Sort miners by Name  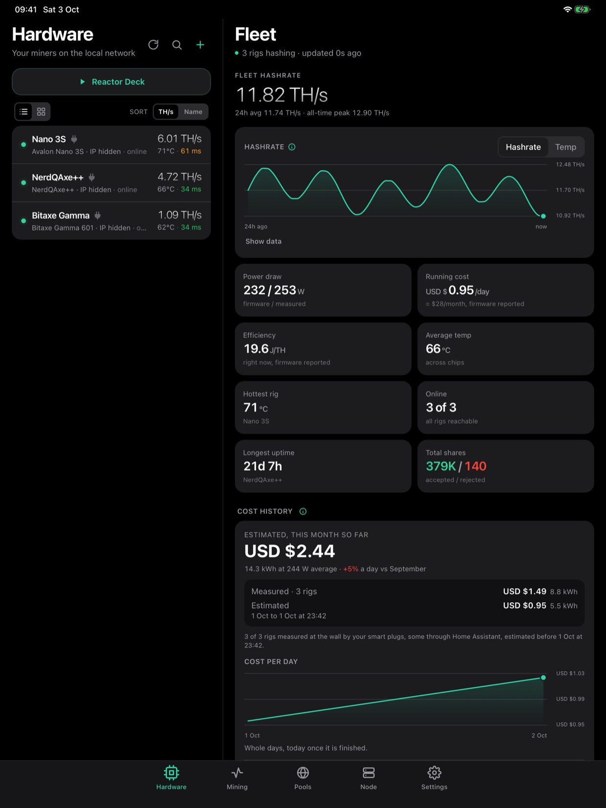click(x=193, y=112)
